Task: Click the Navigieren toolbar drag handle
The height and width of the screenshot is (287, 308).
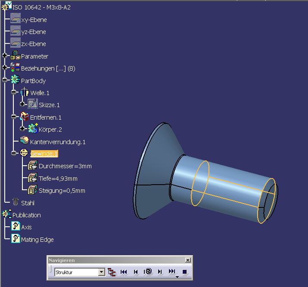Action: click(x=50, y=269)
